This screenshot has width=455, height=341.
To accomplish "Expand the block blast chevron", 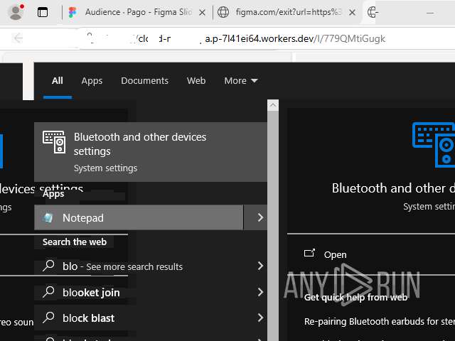I will pos(260,318).
